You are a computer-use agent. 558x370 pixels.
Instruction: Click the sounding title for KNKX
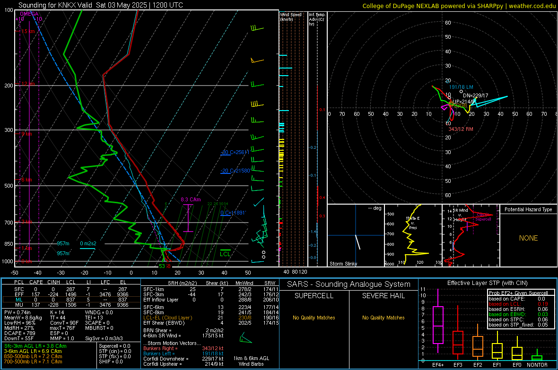(x=101, y=5)
